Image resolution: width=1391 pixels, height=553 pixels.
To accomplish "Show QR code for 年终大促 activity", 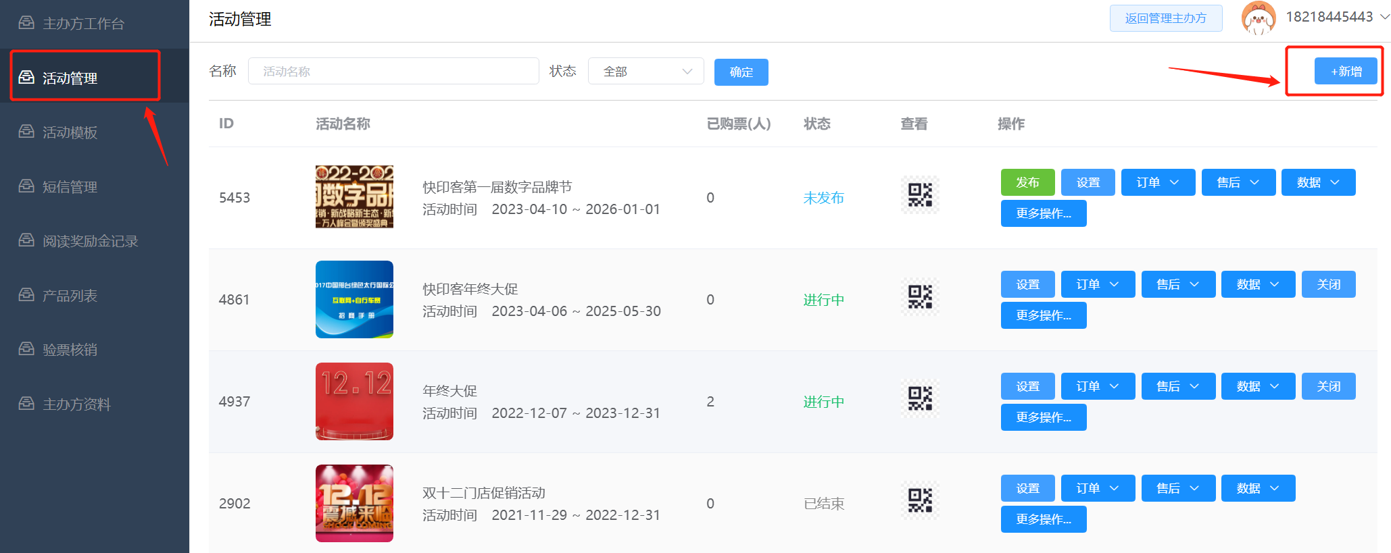I will point(919,398).
